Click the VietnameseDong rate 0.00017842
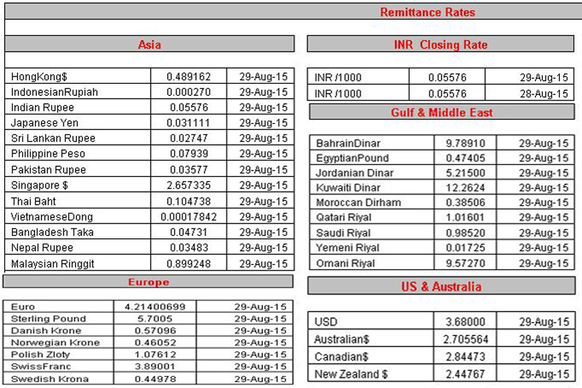The width and height of the screenshot is (582, 388). [x=189, y=217]
